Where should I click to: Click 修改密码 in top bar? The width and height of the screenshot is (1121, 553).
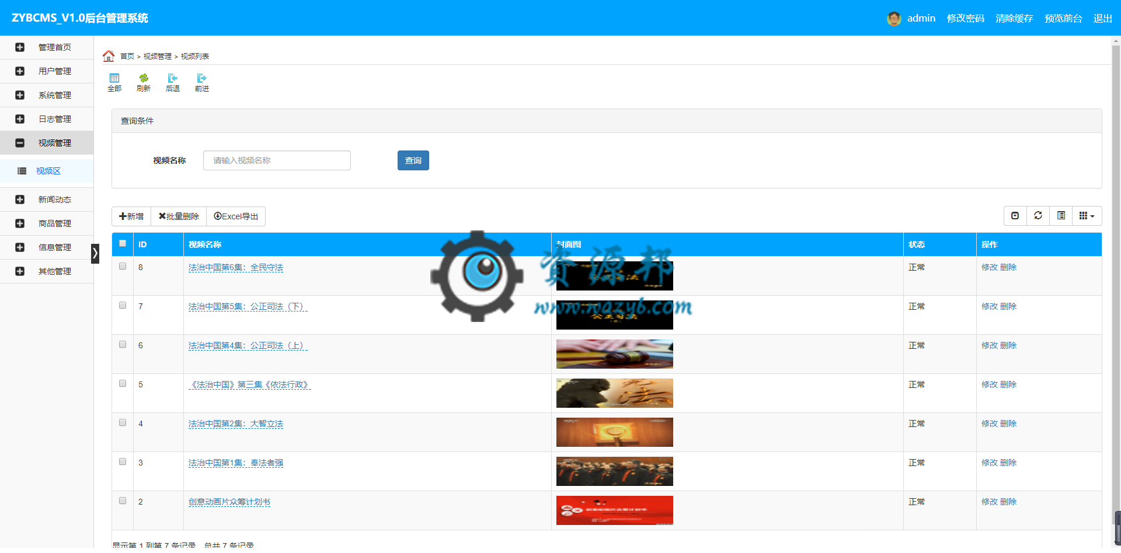point(966,19)
